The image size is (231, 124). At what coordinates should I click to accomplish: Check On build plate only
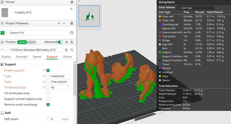point(48,93)
